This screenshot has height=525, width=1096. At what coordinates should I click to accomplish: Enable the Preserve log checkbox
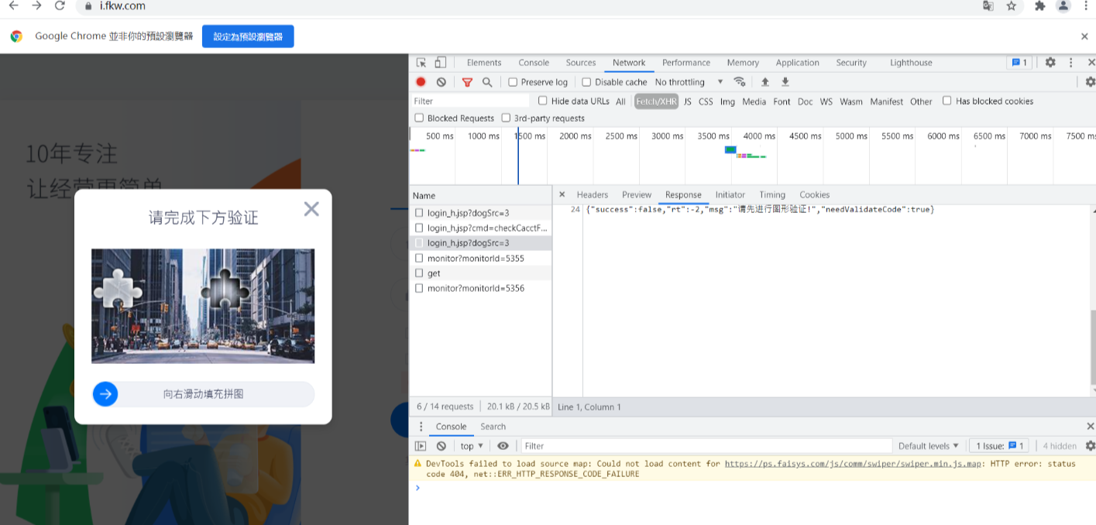point(513,82)
